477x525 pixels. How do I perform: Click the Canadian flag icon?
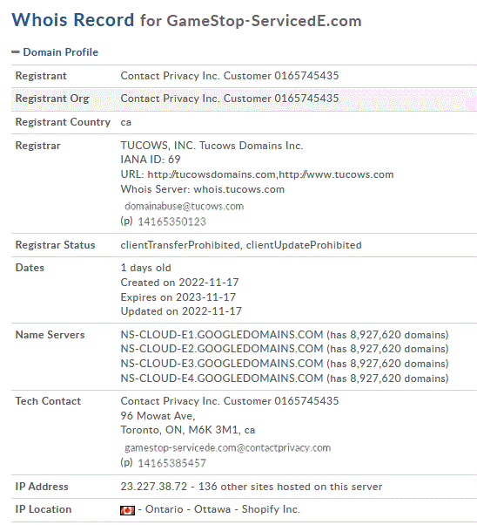point(127,510)
